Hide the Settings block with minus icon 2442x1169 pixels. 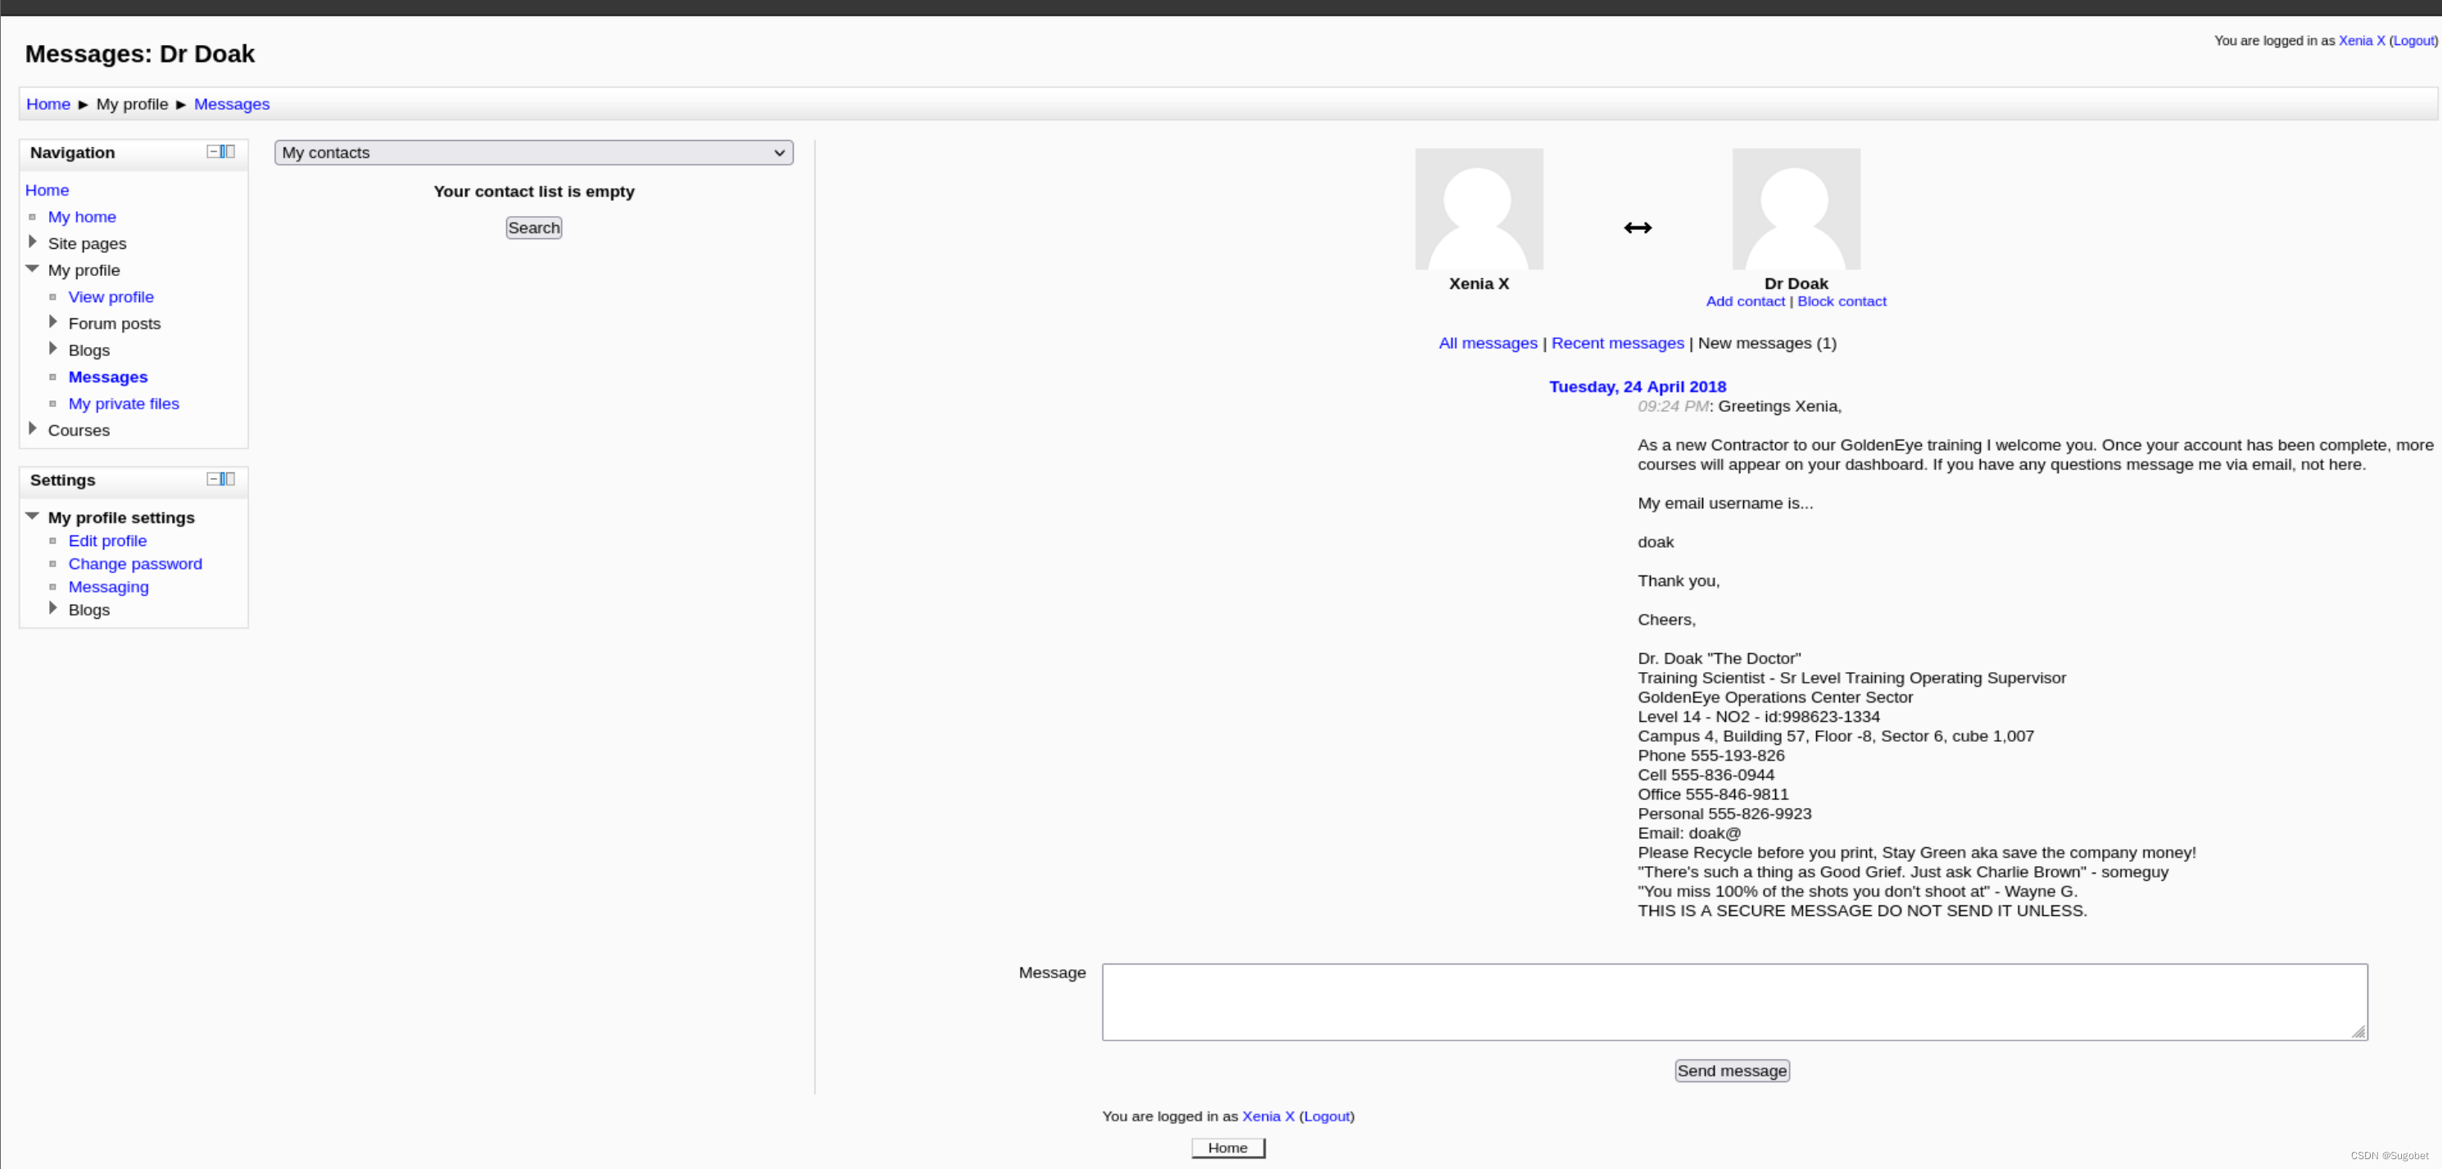(213, 480)
